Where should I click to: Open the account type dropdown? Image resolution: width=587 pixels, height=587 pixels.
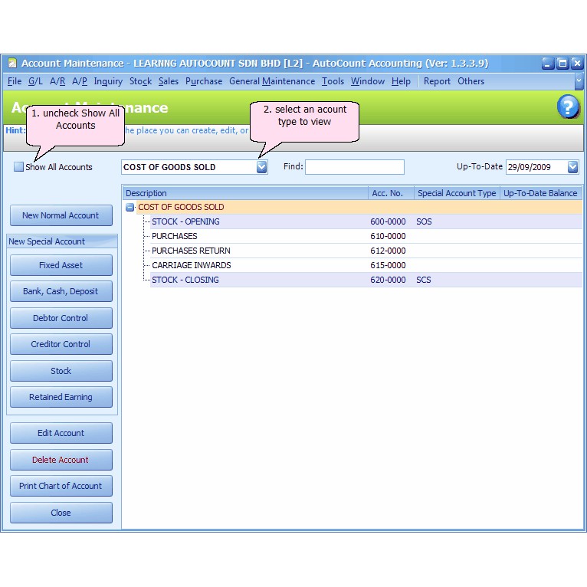[x=261, y=167]
